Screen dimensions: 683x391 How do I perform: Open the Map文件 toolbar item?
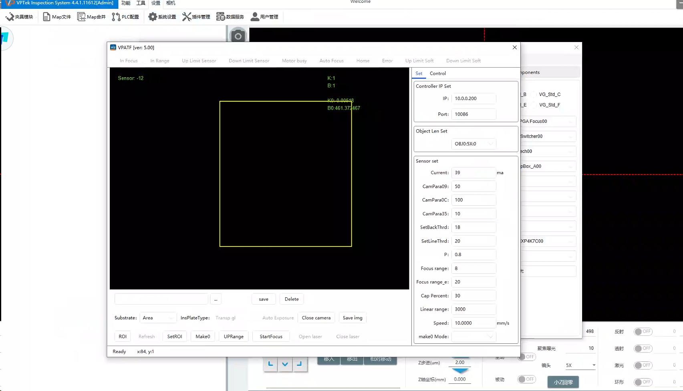(57, 17)
